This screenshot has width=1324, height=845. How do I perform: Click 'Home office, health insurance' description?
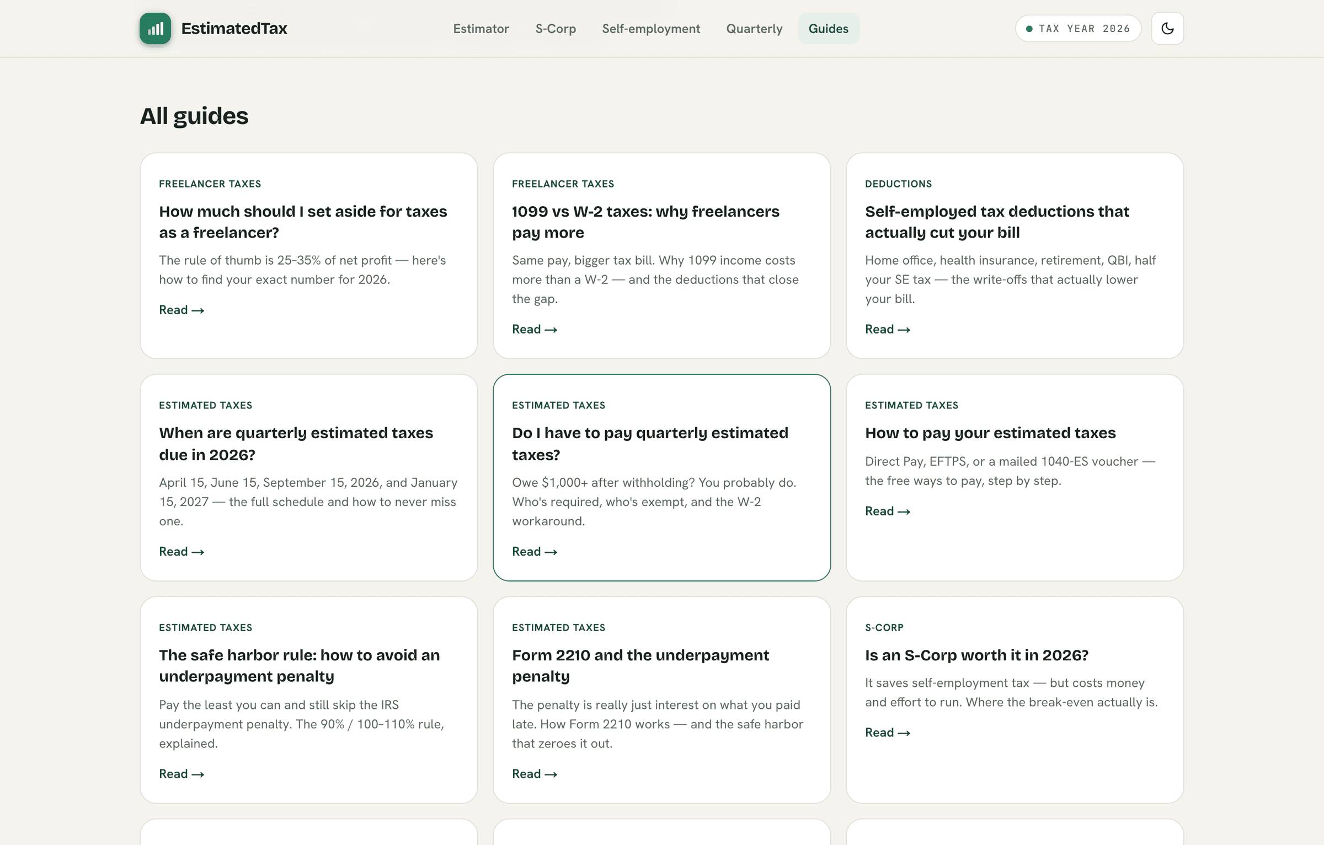click(x=1010, y=279)
